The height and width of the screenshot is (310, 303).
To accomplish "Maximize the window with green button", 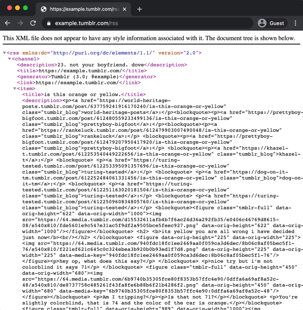I will 25,8.
